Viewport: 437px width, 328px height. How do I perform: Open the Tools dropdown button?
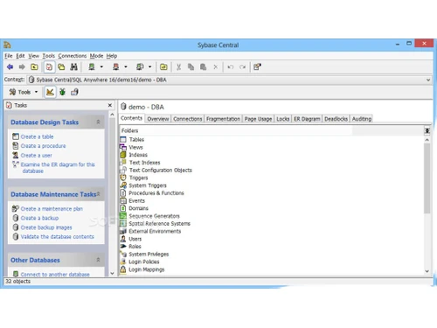click(x=24, y=92)
